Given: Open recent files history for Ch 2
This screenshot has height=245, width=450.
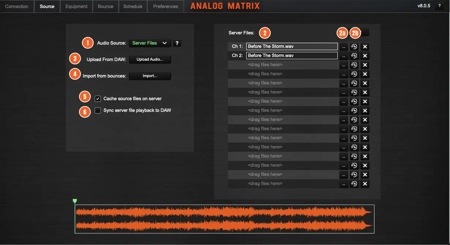Looking at the screenshot, I should [354, 56].
